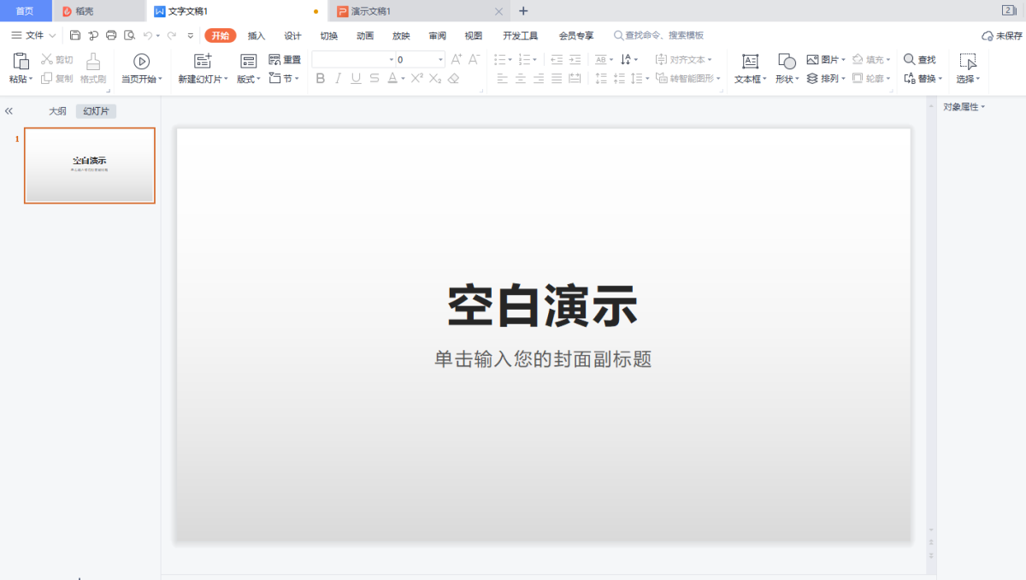The height and width of the screenshot is (580, 1026).
Task: Switch to Outline (大纲) view
Action: coord(57,111)
